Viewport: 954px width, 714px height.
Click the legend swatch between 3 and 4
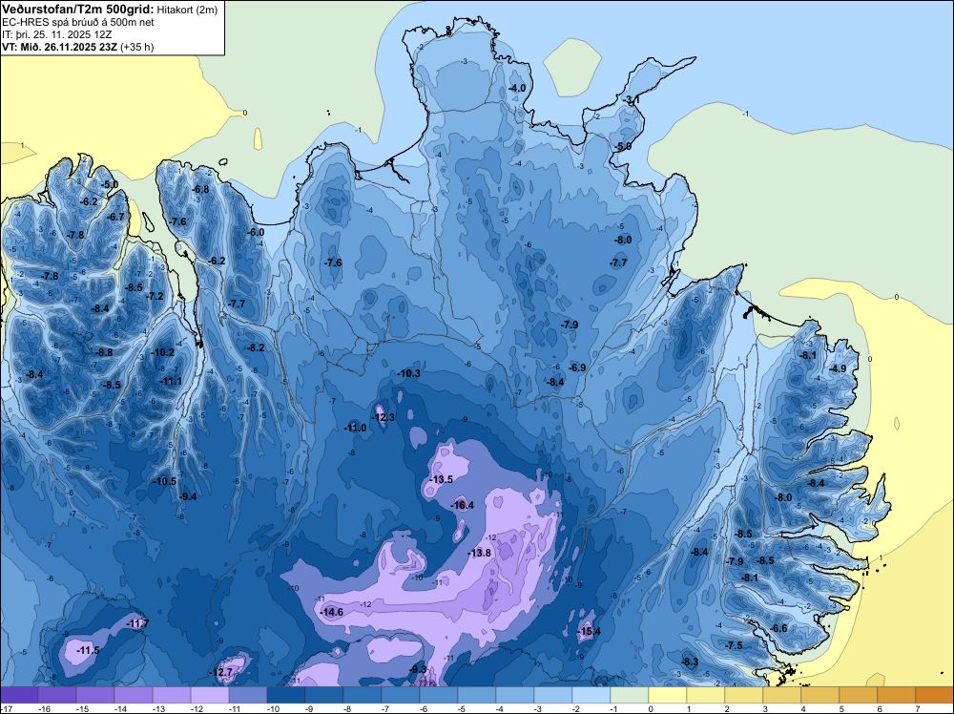click(782, 695)
